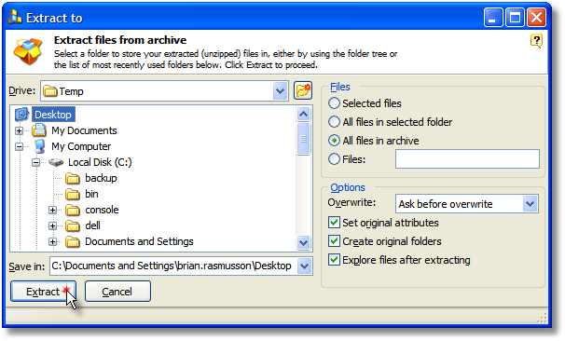Select Local Disk (C:) label

point(100,162)
